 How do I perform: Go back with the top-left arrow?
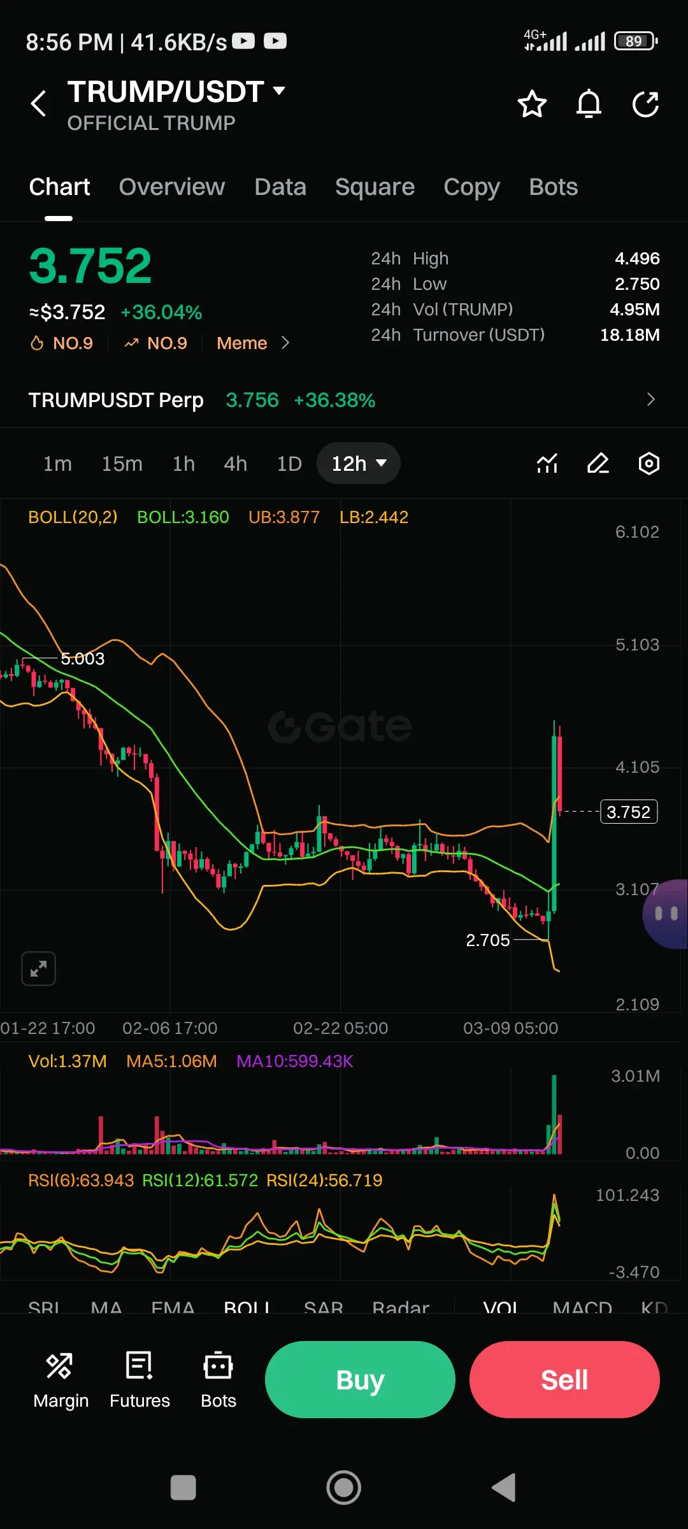[x=39, y=103]
